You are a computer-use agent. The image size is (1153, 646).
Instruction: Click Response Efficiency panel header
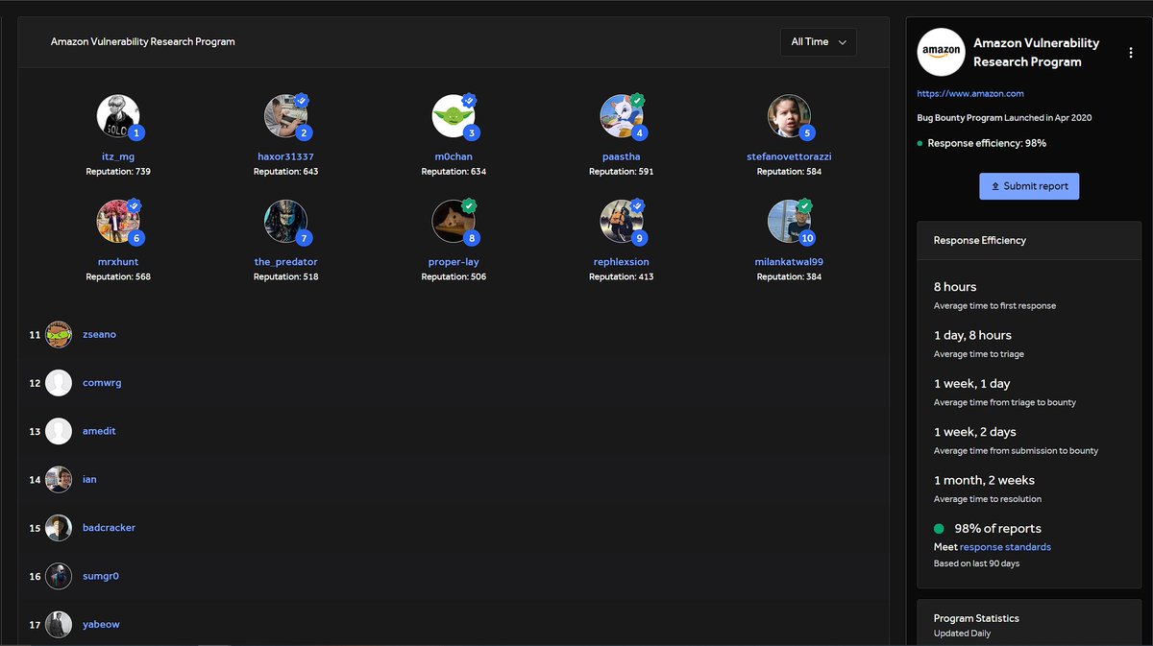[1029, 240]
